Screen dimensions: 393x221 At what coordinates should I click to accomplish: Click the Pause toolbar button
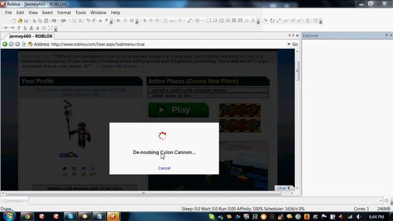tap(125, 21)
